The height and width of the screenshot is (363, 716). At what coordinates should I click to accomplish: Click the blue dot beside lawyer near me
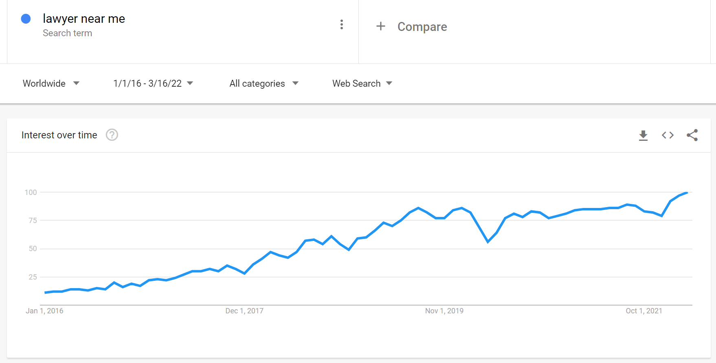coord(26,19)
